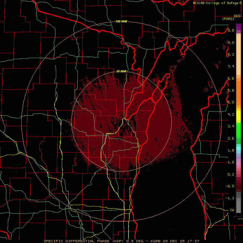Click the NEXLAB-College of DuPage label
The image size is (243, 243).
point(216,3)
